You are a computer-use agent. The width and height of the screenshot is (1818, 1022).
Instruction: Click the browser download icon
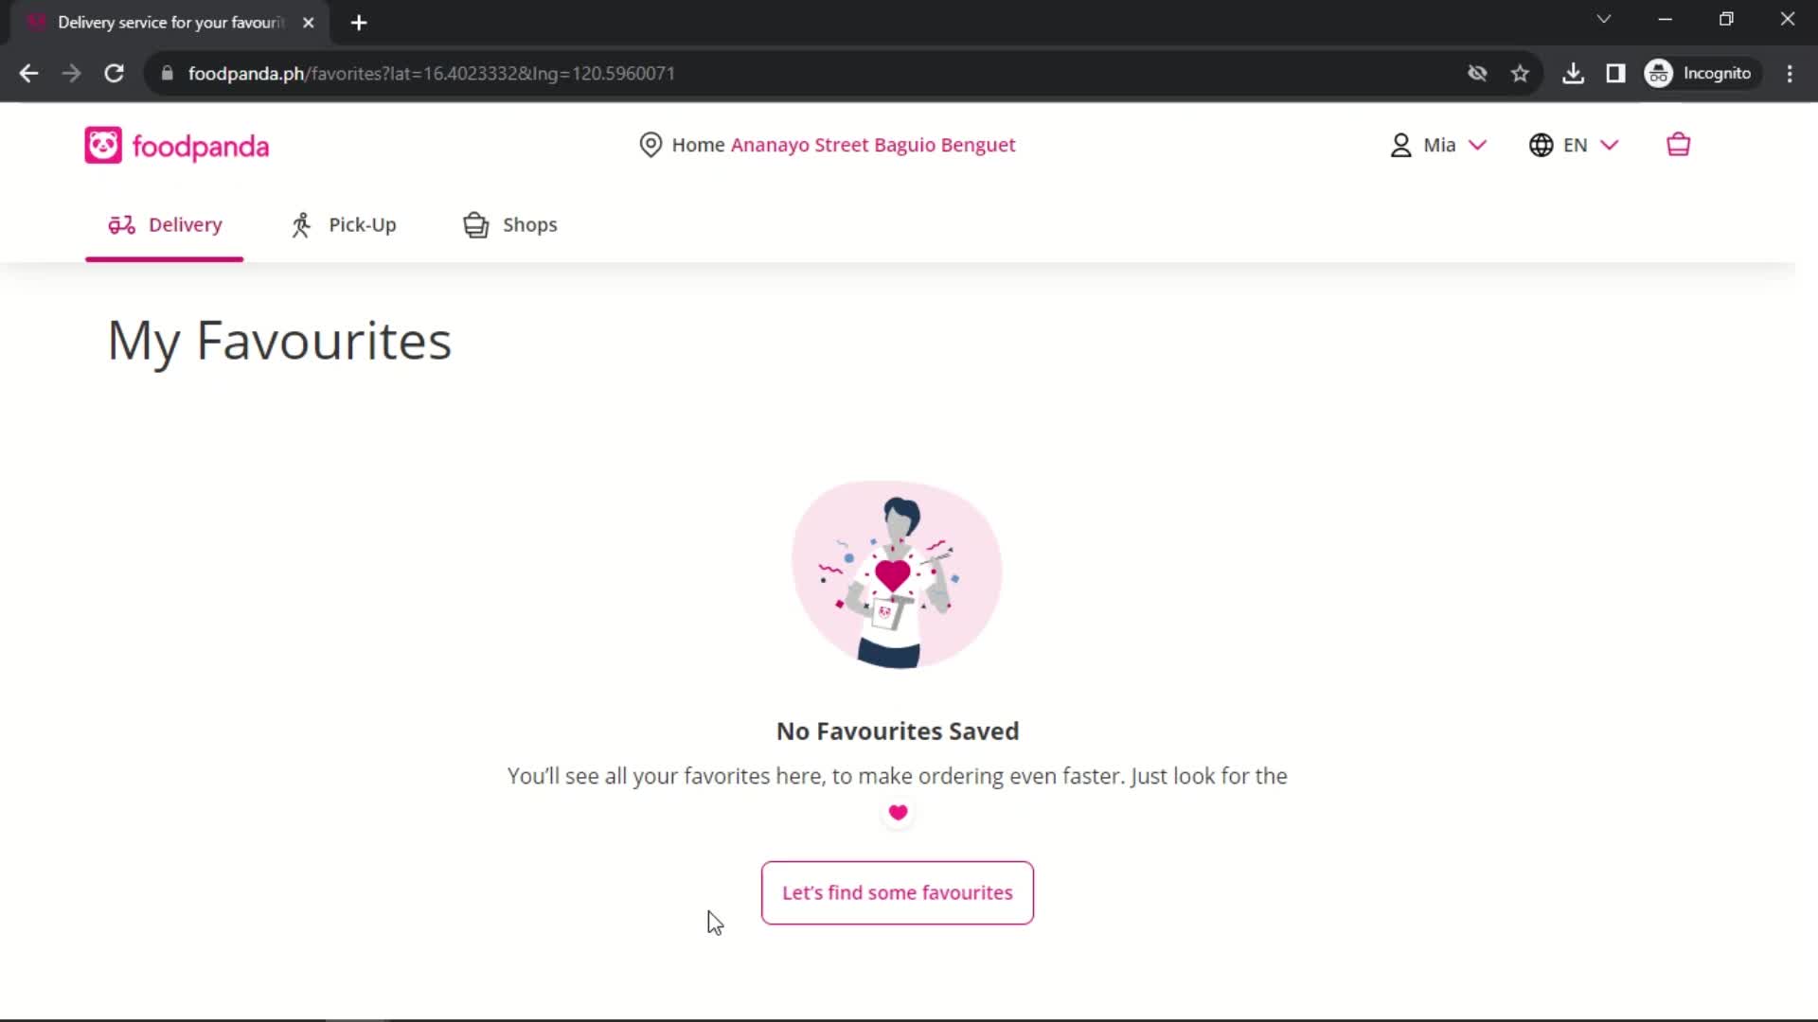pyautogui.click(x=1574, y=72)
